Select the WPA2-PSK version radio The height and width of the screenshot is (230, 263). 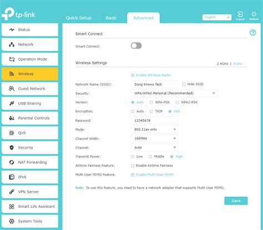tap(177, 103)
